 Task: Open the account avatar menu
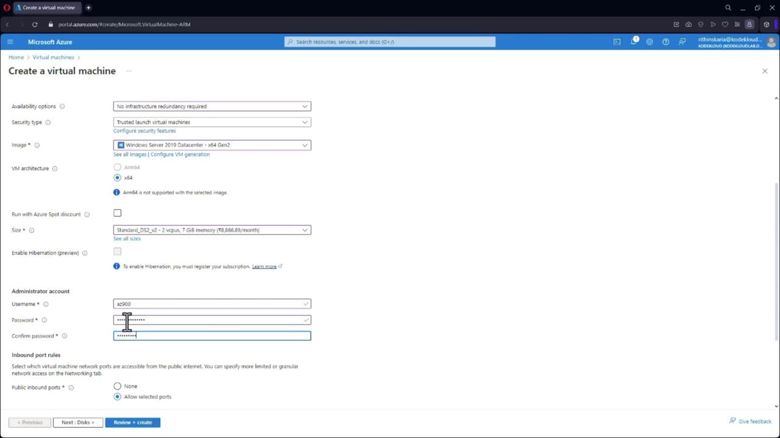(x=771, y=42)
